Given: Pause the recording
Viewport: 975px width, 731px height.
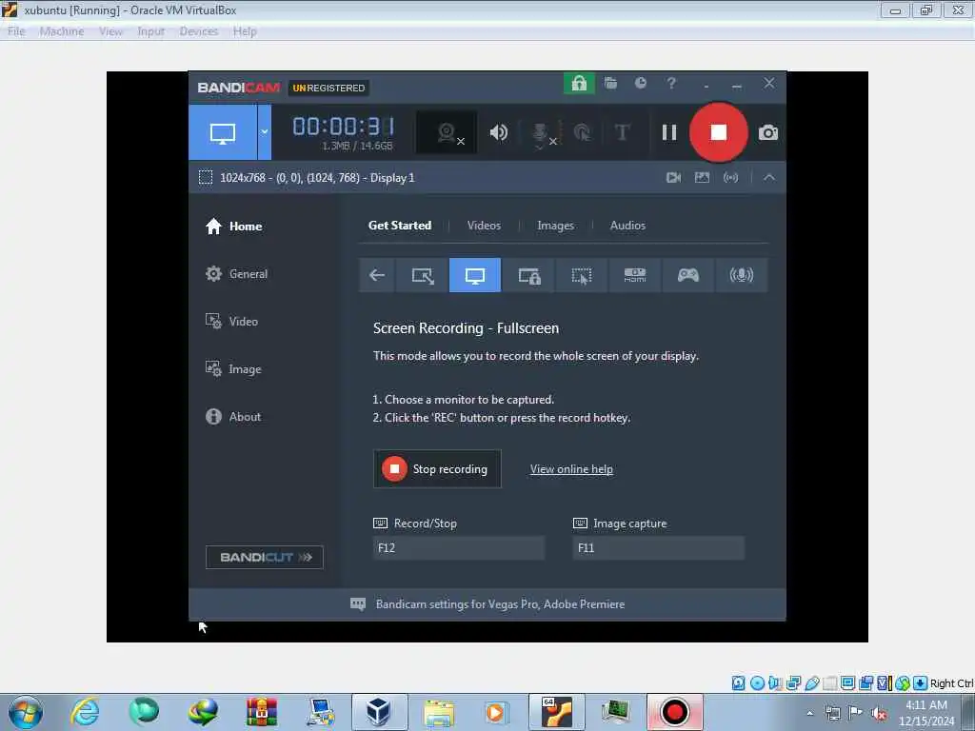Looking at the screenshot, I should [669, 132].
